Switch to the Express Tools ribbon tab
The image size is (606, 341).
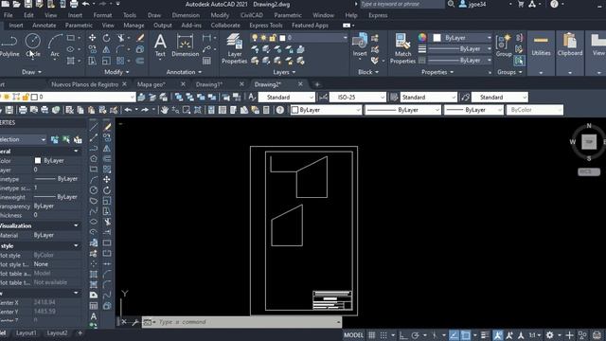[x=265, y=26]
